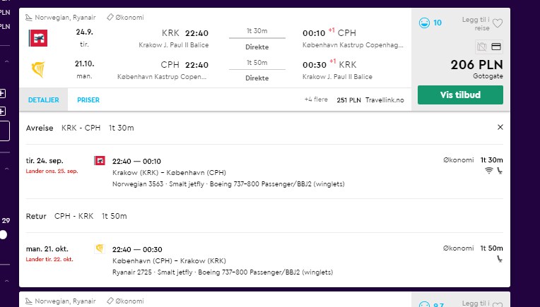The image size is (540, 307).
Task: Click Legg til i reise link
Action: [476, 24]
